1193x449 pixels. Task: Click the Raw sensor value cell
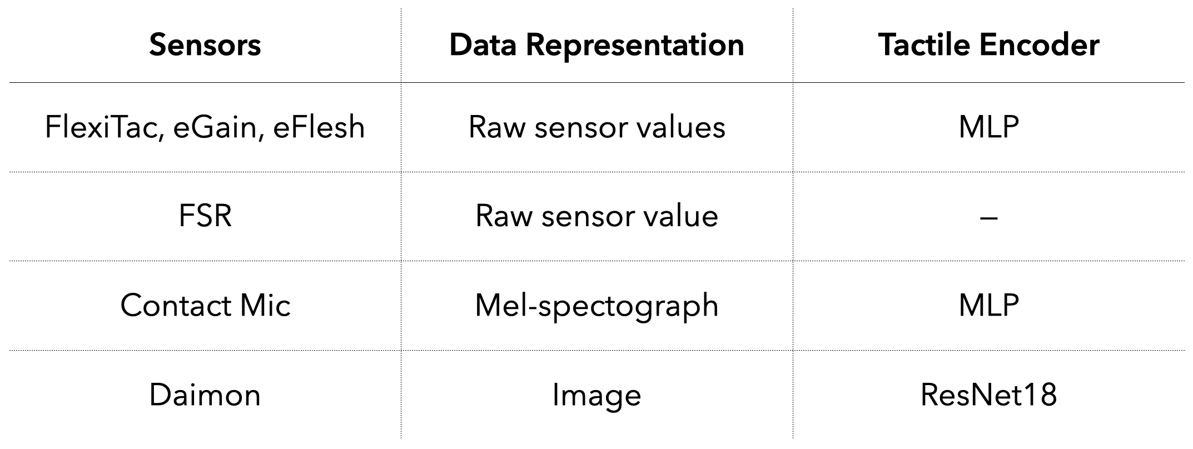pyautogui.click(x=596, y=216)
